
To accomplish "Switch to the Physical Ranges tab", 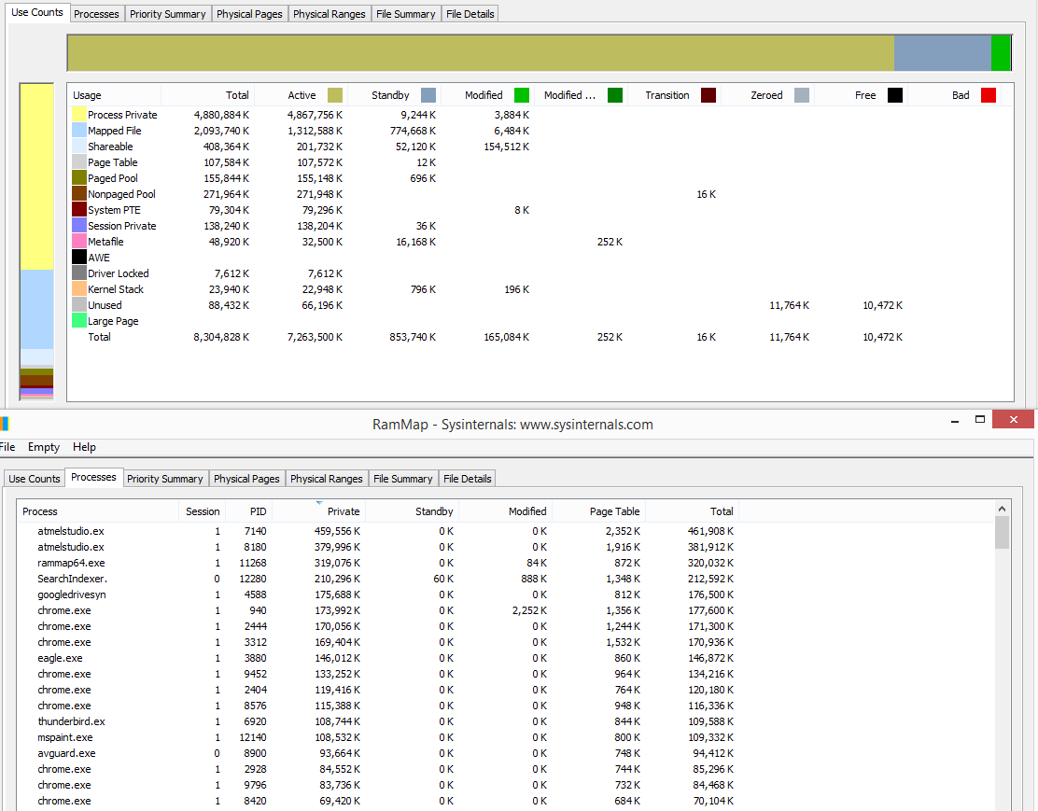I will tap(327, 478).
